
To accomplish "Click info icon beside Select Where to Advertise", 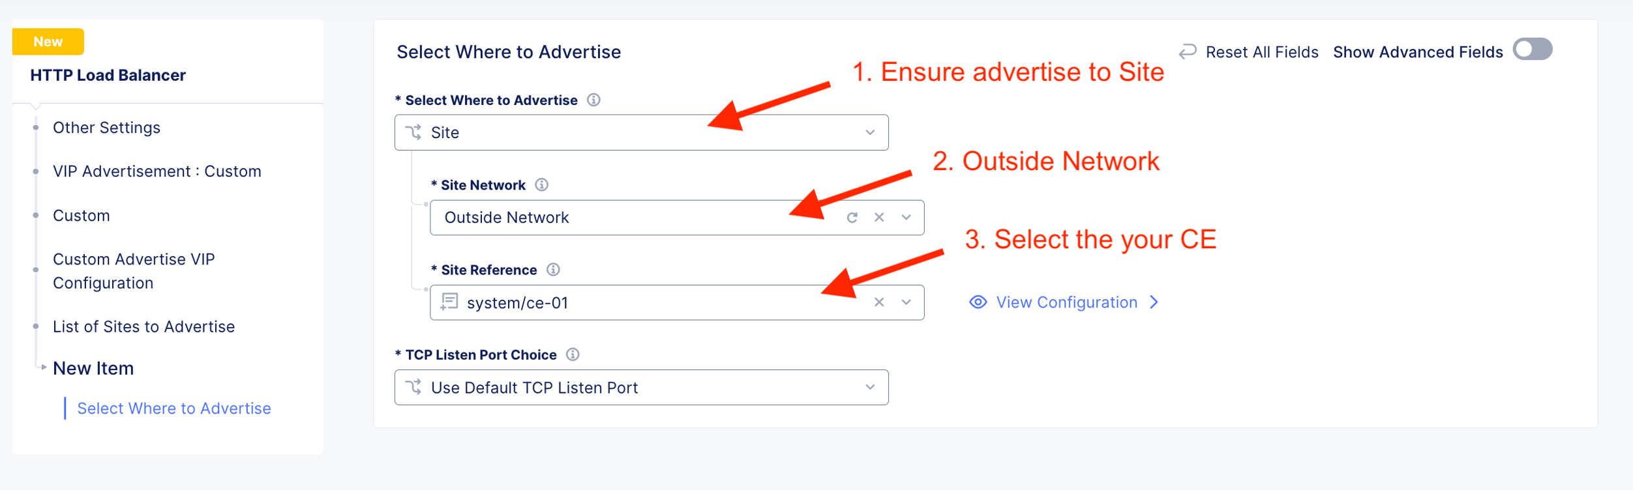I will point(593,100).
